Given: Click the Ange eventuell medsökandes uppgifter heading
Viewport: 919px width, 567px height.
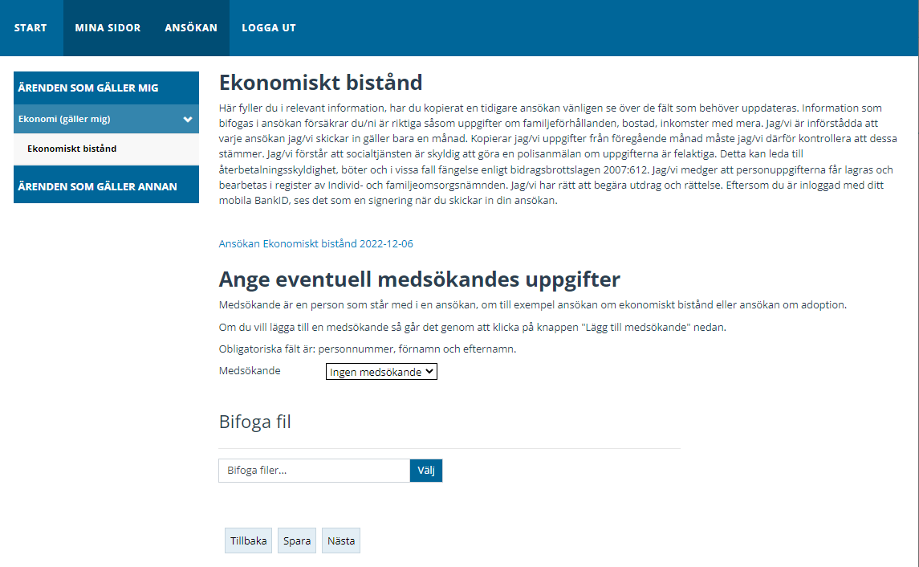Looking at the screenshot, I should pyautogui.click(x=420, y=279).
